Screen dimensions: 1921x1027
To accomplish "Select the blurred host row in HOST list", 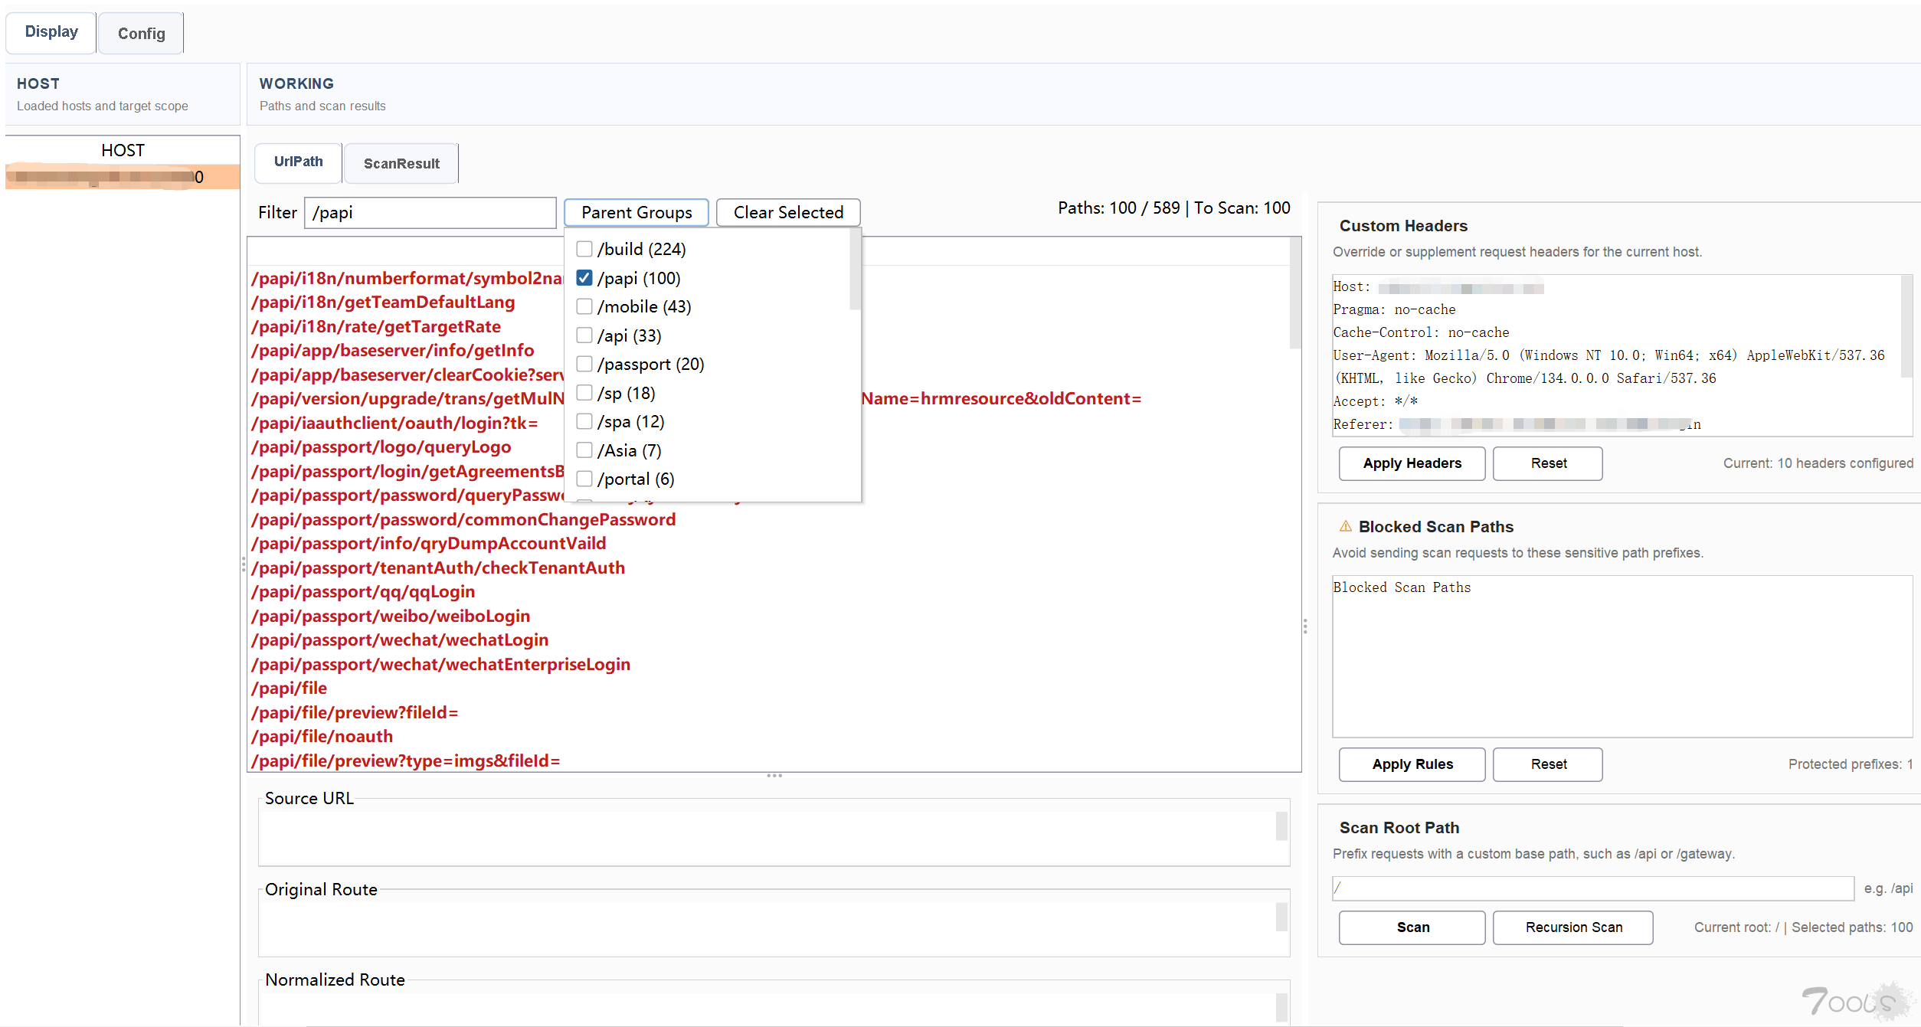I will [123, 177].
